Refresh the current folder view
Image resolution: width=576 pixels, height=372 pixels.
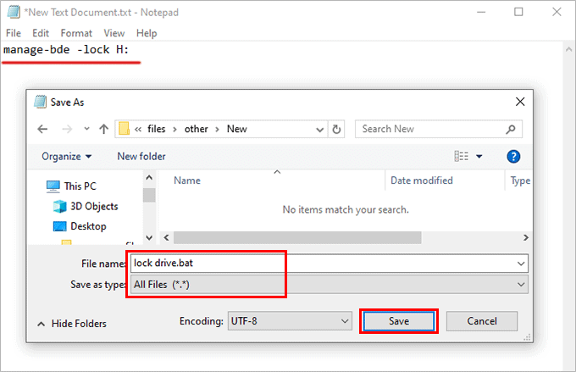(336, 130)
